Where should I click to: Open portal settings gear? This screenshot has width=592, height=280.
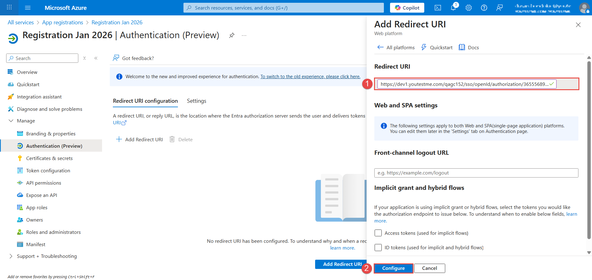click(468, 8)
